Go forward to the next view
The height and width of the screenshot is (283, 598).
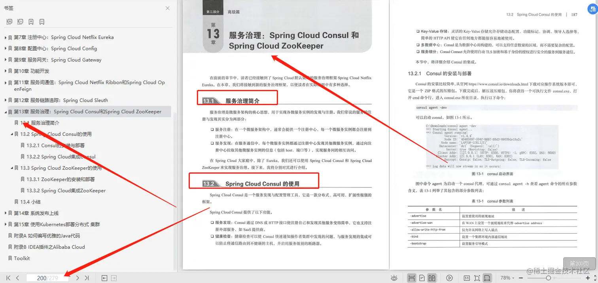pyautogui.click(x=114, y=278)
